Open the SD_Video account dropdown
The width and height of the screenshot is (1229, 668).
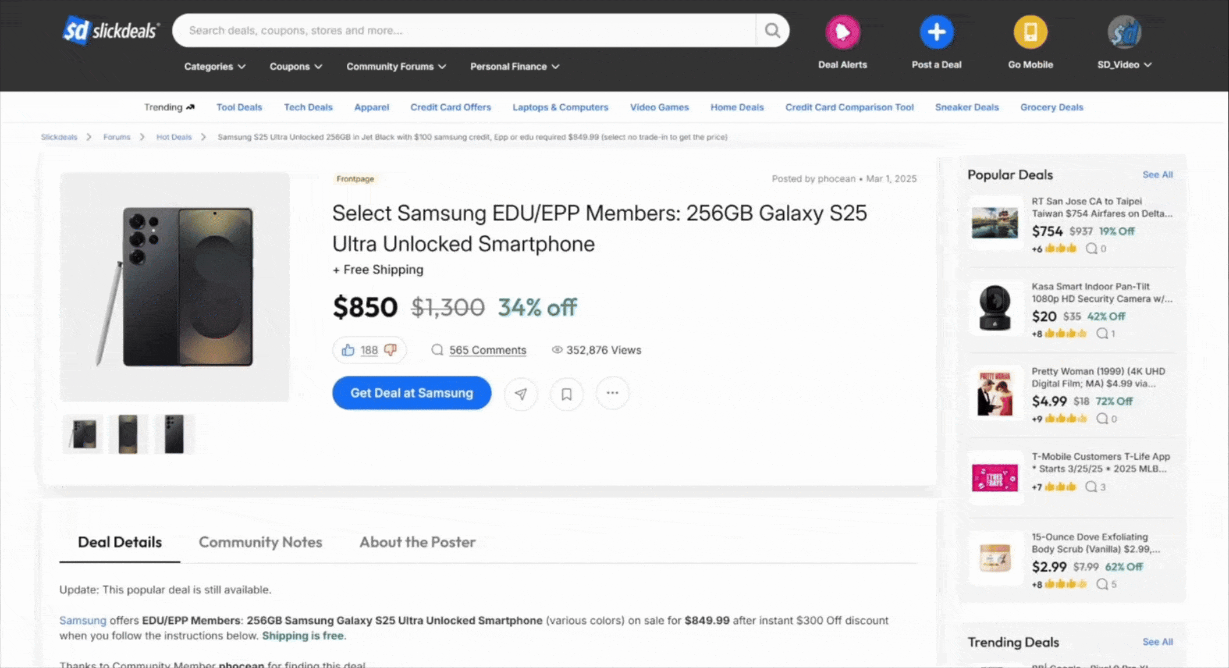1124,65
